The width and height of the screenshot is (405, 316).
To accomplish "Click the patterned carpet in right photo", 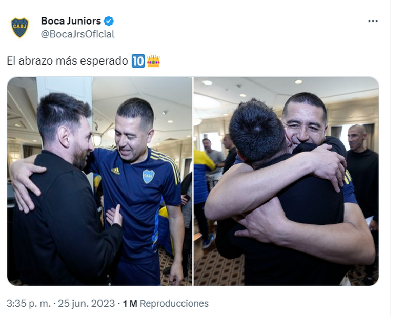I will (218, 268).
